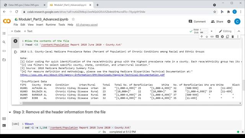Screen dimensions: 245x138
Task: Open Chrome extensions puzzle icon
Action: (x=228, y=12)
